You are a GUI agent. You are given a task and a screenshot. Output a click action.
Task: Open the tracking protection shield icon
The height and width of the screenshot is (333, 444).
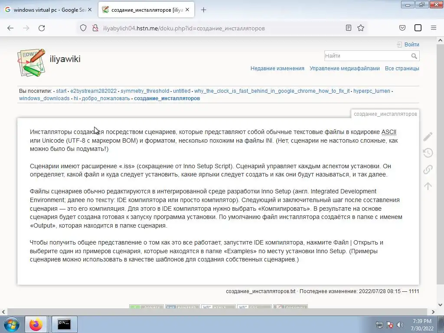click(x=83, y=28)
